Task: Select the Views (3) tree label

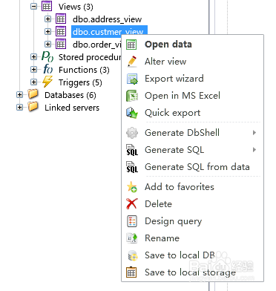Action: coord(76,7)
